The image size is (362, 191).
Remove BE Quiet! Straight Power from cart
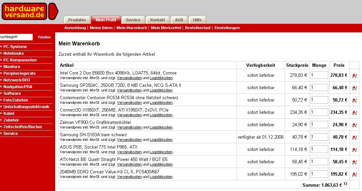tap(354, 162)
